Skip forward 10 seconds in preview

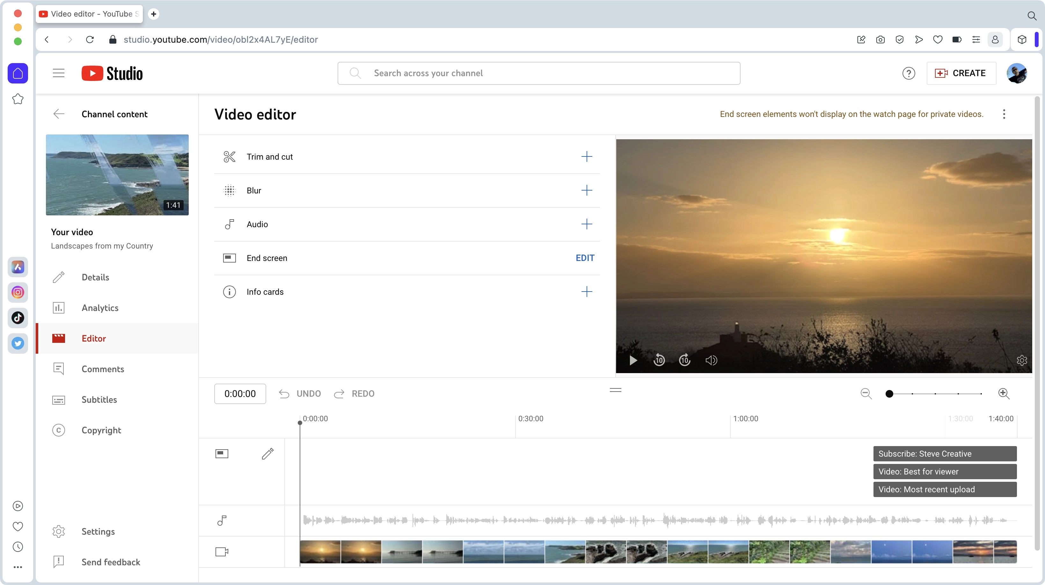tap(685, 360)
